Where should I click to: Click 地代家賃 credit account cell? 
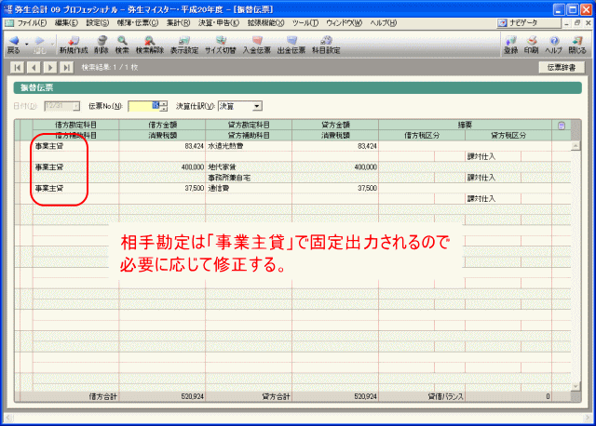(x=249, y=167)
